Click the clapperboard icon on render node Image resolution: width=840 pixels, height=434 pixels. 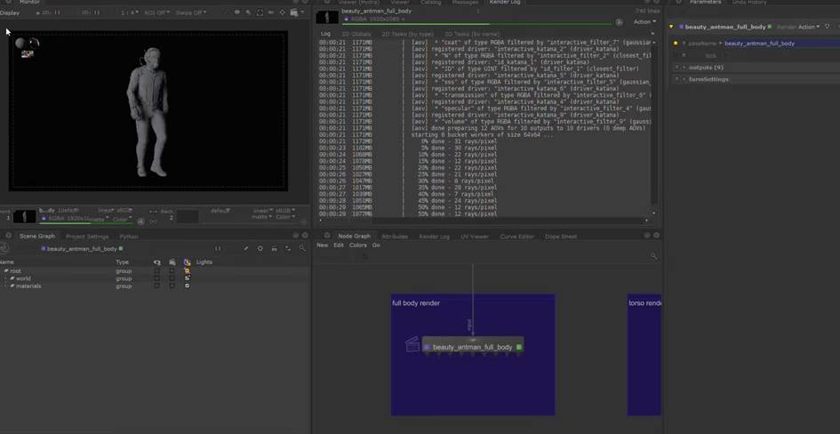pos(412,345)
